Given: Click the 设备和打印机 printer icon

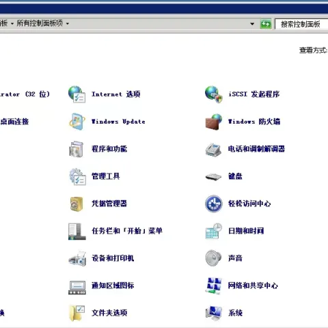Looking at the screenshot, I should pyautogui.click(x=77, y=258).
